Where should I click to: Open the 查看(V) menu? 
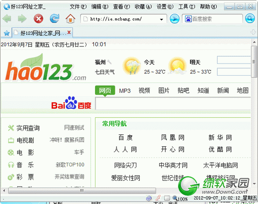[122, 7]
